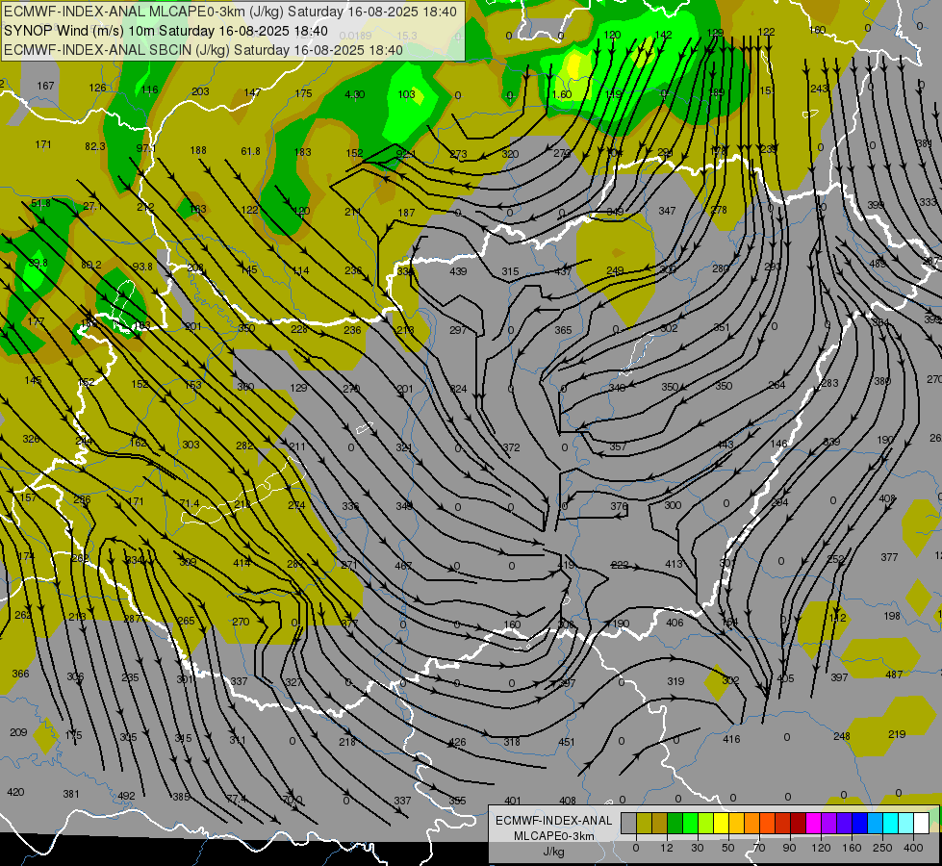
Task: Click the 'MLCAPE0-3km' legend label
Action: [554, 836]
